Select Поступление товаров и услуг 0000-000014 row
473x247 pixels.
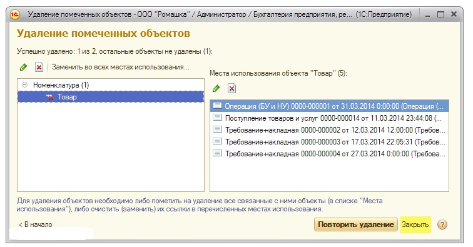tap(329, 118)
